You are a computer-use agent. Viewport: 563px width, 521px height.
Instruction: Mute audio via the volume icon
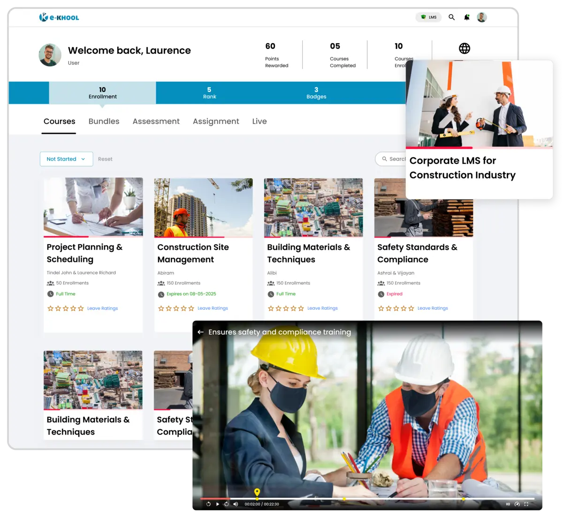coord(236,504)
